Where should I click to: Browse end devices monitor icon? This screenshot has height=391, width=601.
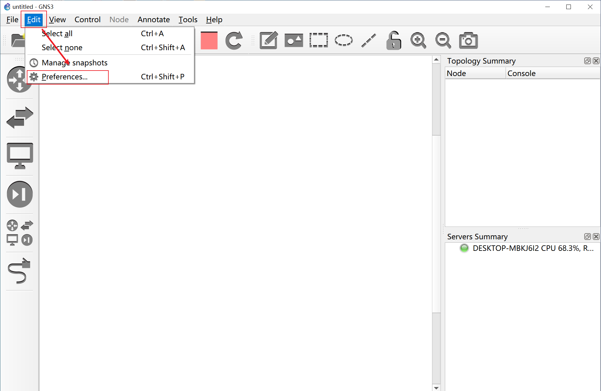click(x=20, y=156)
